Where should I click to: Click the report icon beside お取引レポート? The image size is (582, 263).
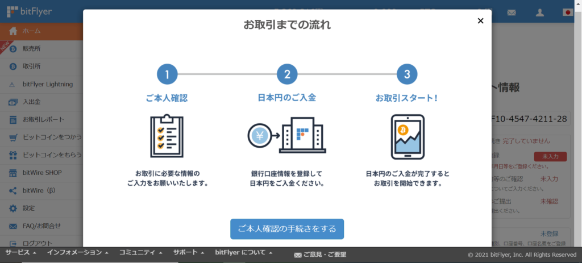coord(13,120)
